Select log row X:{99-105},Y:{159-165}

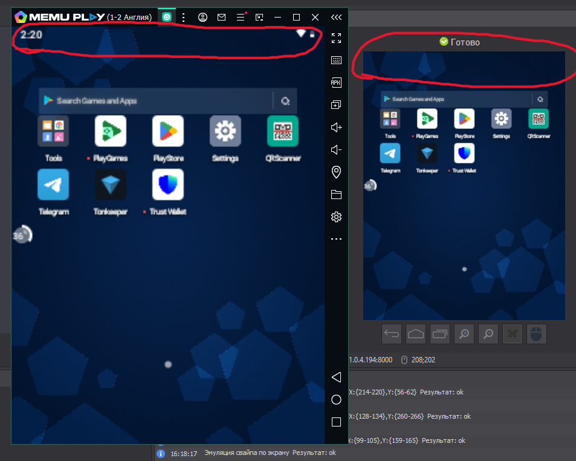point(407,440)
